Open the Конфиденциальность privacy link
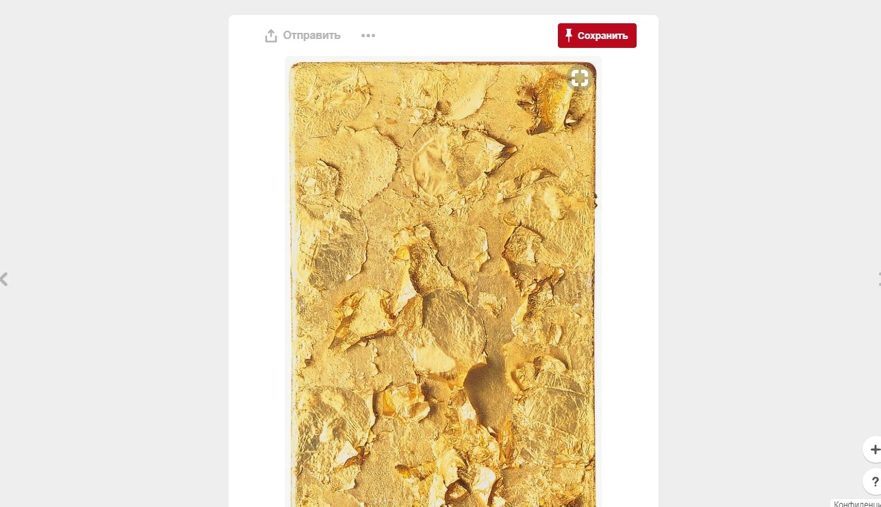Screen dimensions: 881x507 click(x=856, y=504)
